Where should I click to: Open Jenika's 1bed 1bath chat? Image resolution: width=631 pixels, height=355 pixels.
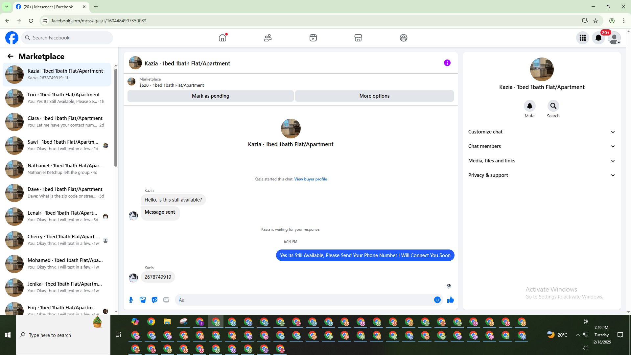pos(57,287)
